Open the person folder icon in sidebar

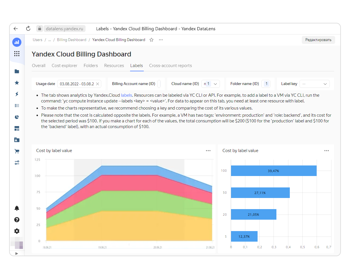[x=17, y=140]
